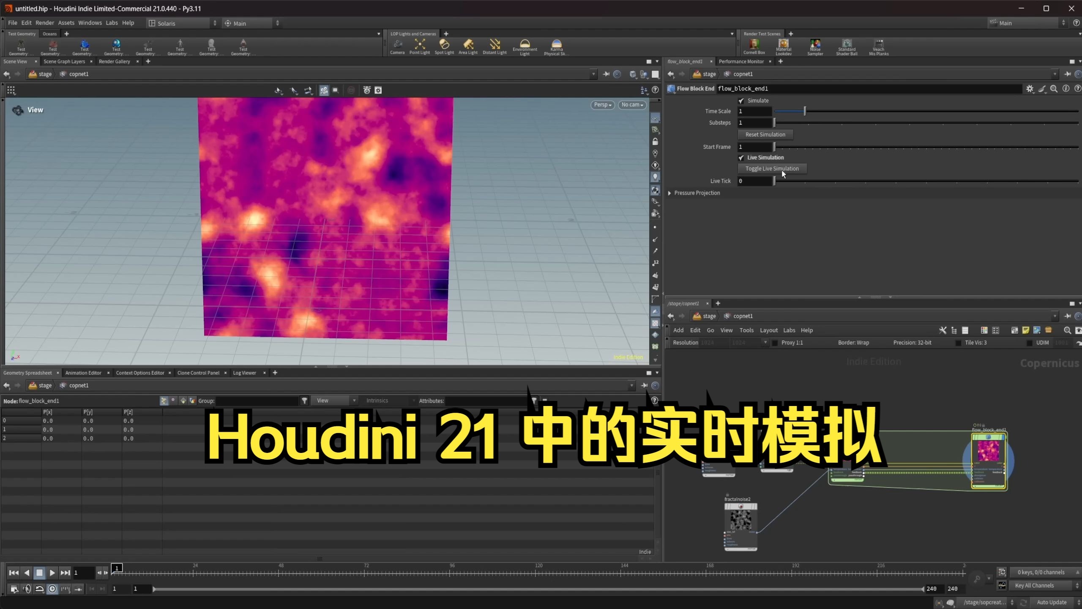The height and width of the screenshot is (609, 1082).
Task: Load the Cornell Box test scene
Action: 754,47
